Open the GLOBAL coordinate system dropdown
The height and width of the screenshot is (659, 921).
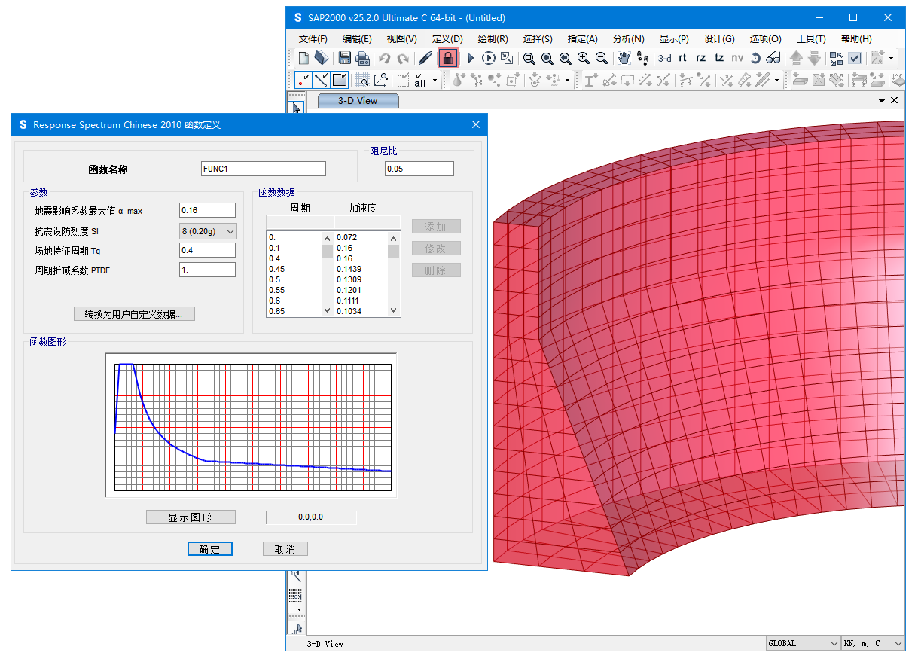[803, 643]
